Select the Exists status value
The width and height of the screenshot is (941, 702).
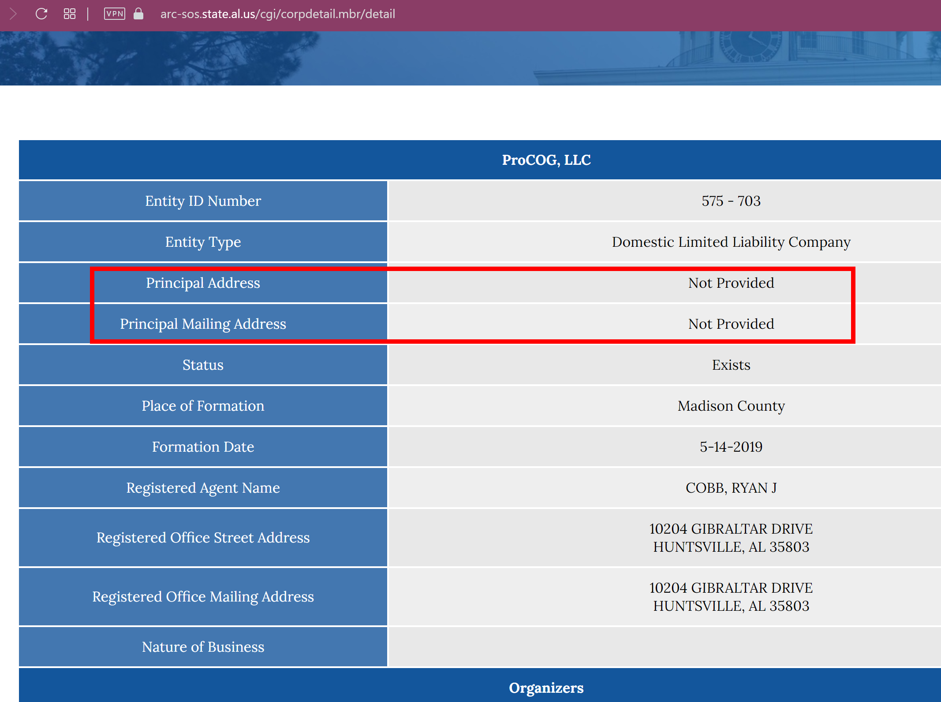point(731,365)
